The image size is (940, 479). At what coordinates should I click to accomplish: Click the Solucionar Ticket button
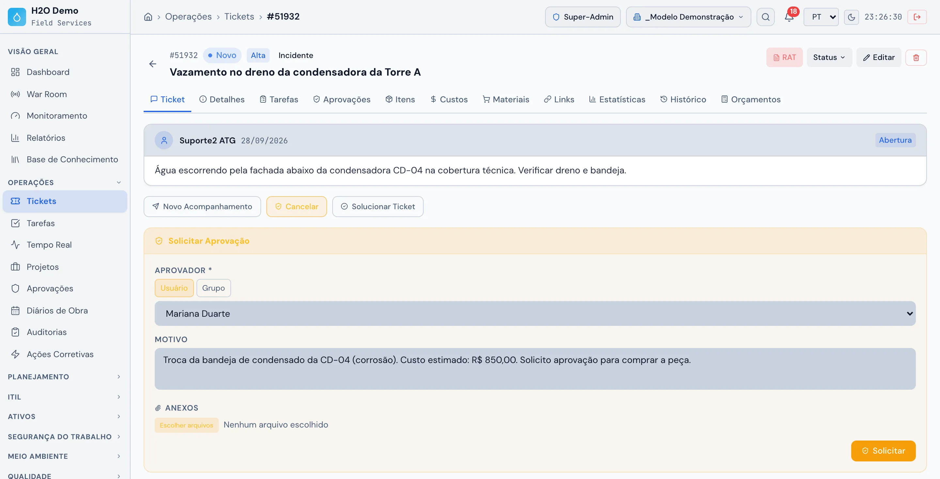(x=378, y=207)
